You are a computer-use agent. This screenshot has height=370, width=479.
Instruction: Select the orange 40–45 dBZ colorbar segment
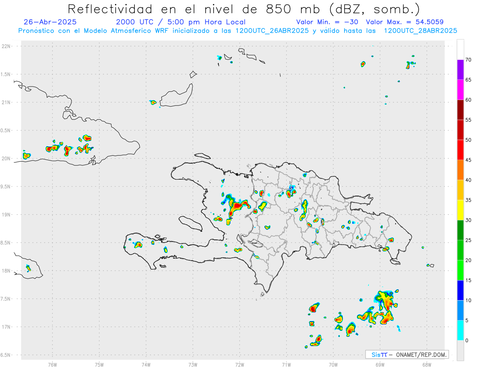click(x=460, y=170)
